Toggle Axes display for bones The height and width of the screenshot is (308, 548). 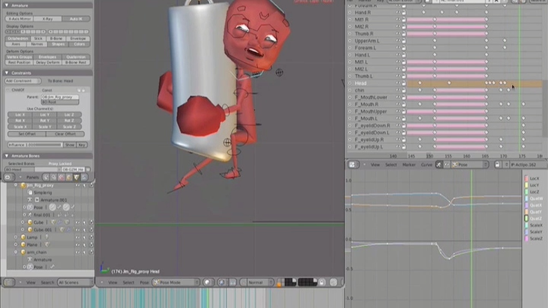click(x=16, y=44)
